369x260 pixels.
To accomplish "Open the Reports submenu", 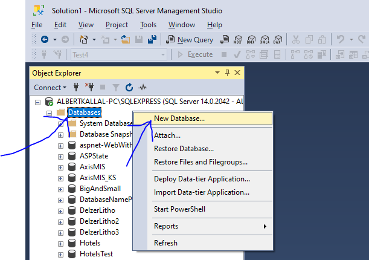I will coord(203,226).
